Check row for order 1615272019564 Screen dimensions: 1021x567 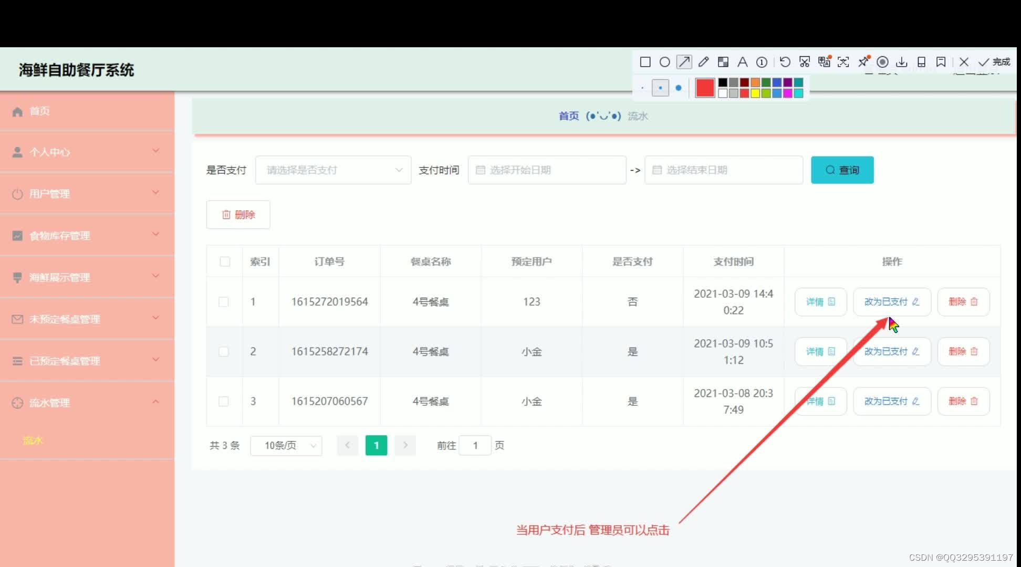tap(224, 302)
